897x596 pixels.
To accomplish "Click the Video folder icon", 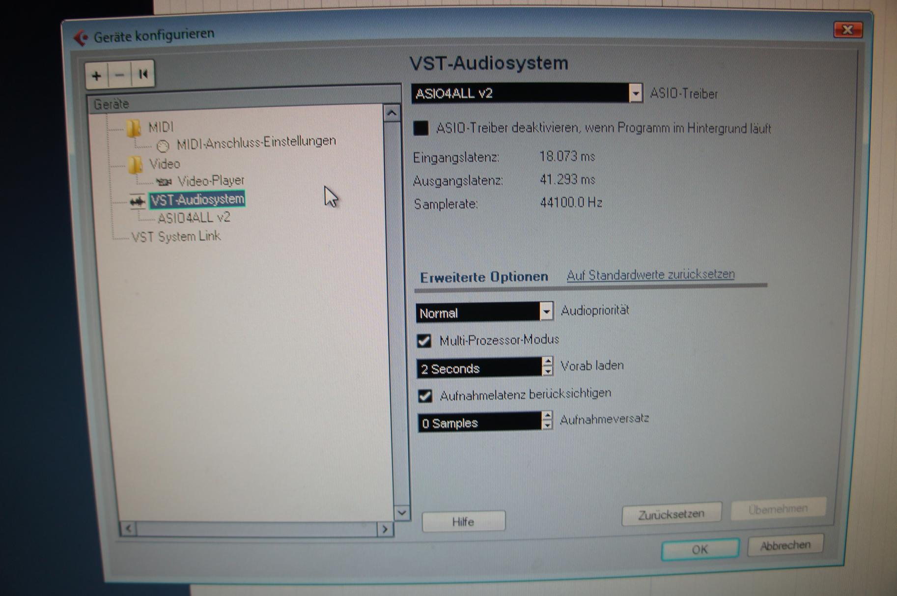I will tap(134, 165).
